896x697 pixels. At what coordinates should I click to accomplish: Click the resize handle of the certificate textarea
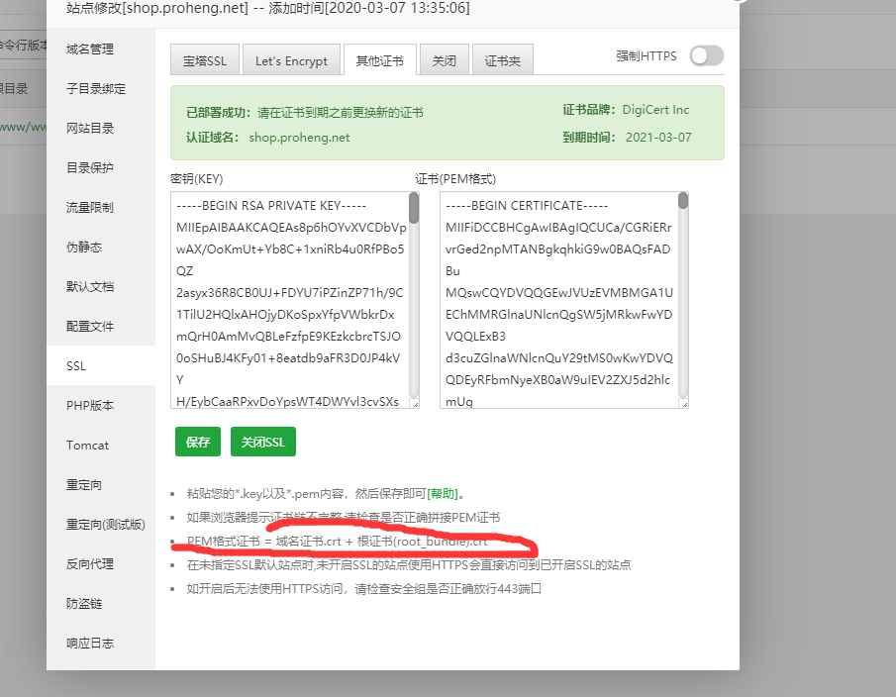pyautogui.click(x=683, y=403)
